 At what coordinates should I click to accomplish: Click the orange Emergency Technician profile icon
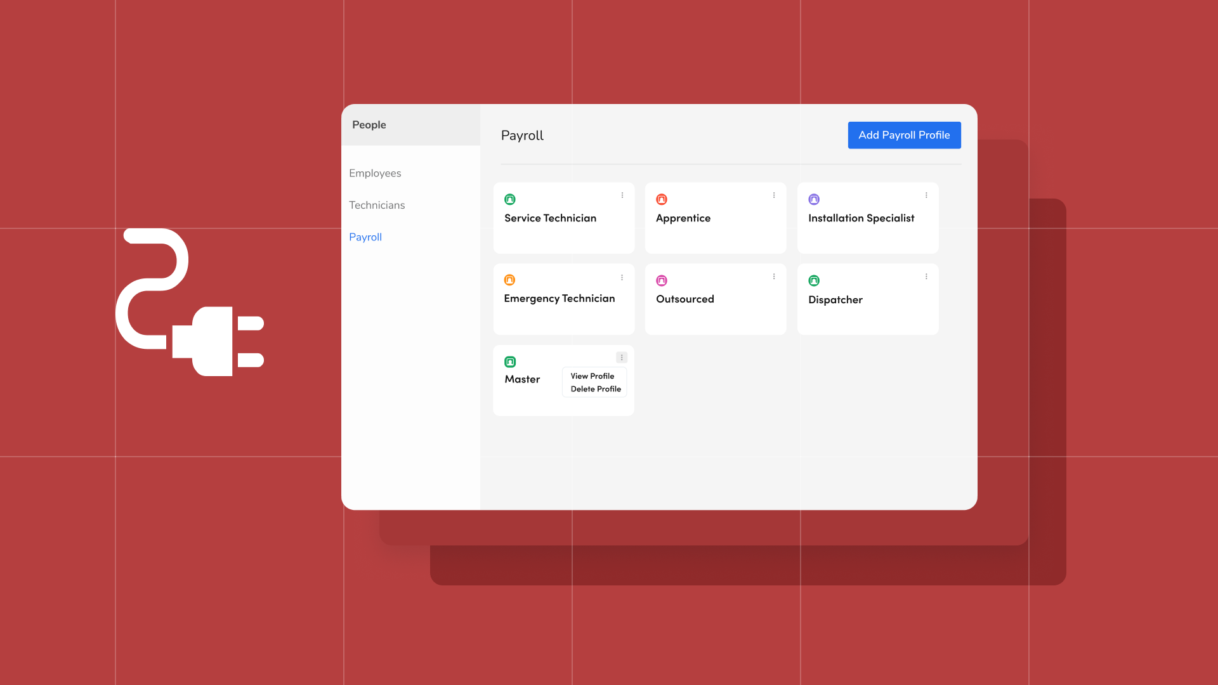click(x=509, y=280)
